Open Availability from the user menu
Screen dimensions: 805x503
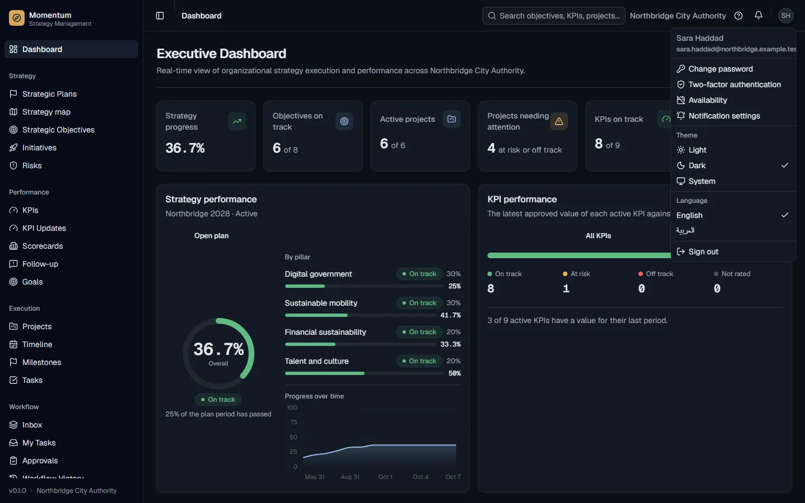pos(733,100)
